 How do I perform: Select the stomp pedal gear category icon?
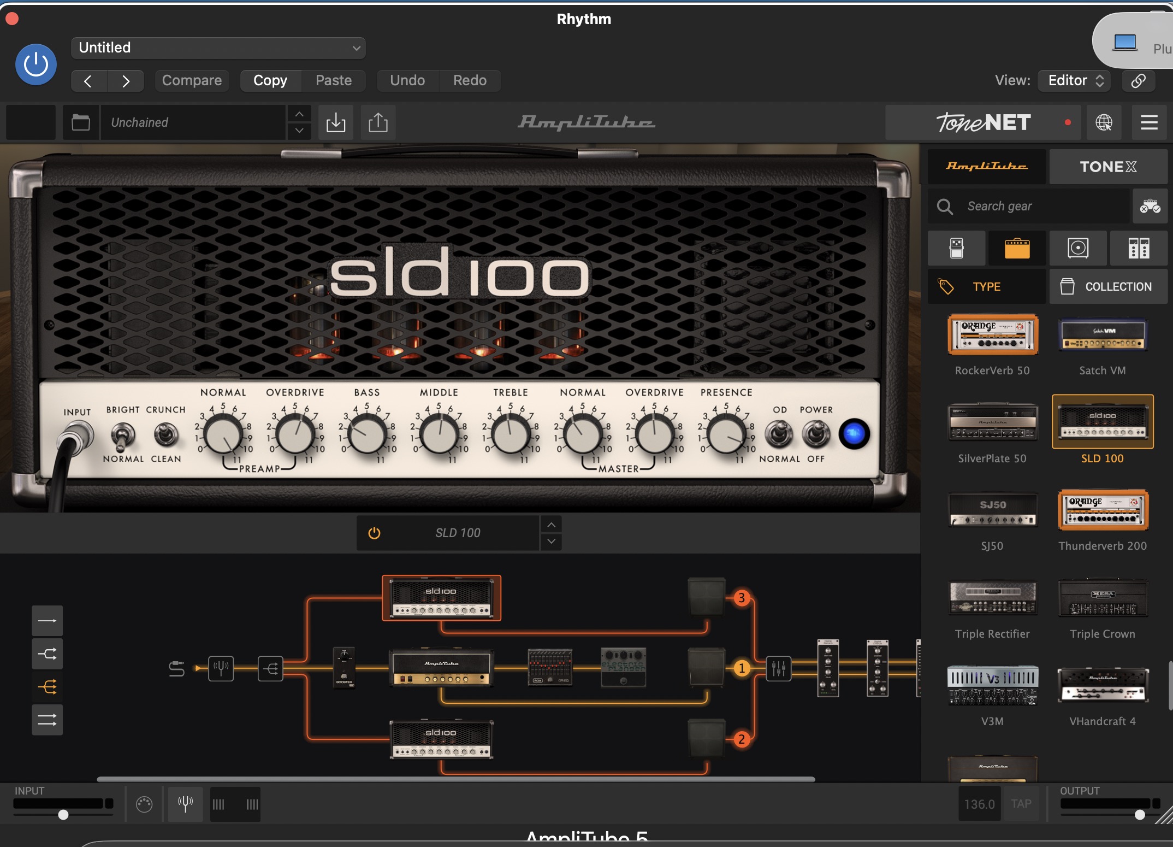click(x=956, y=248)
